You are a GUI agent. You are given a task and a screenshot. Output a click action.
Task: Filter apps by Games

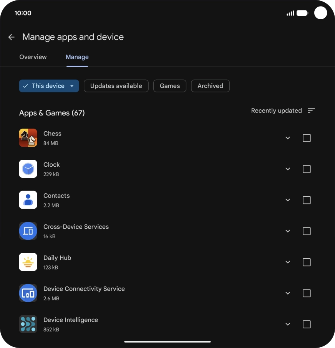pos(169,86)
